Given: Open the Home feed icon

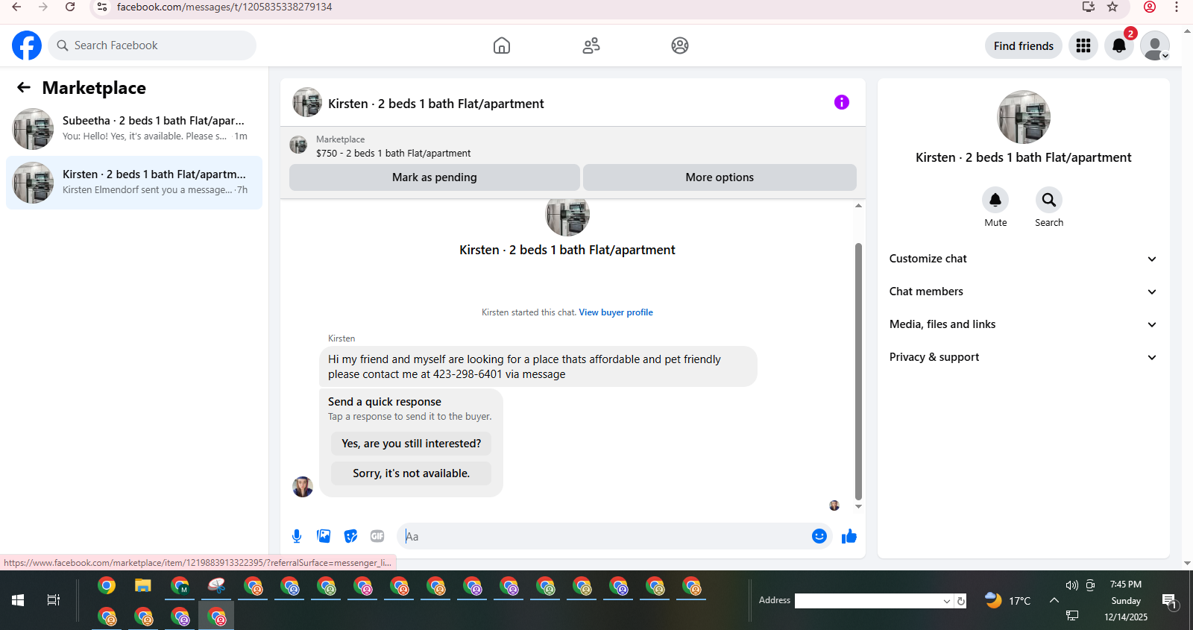Looking at the screenshot, I should pyautogui.click(x=502, y=45).
